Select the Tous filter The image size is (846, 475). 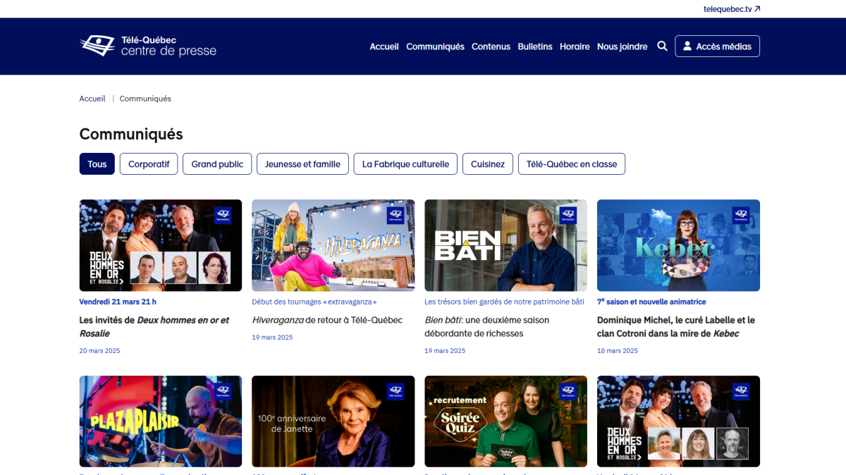point(97,164)
